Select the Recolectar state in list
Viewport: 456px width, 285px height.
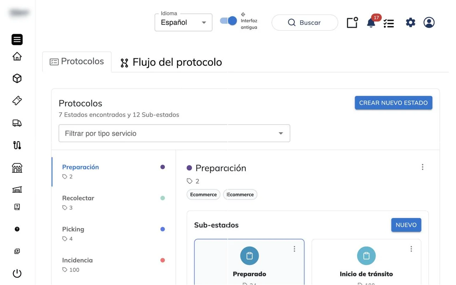tap(114, 202)
